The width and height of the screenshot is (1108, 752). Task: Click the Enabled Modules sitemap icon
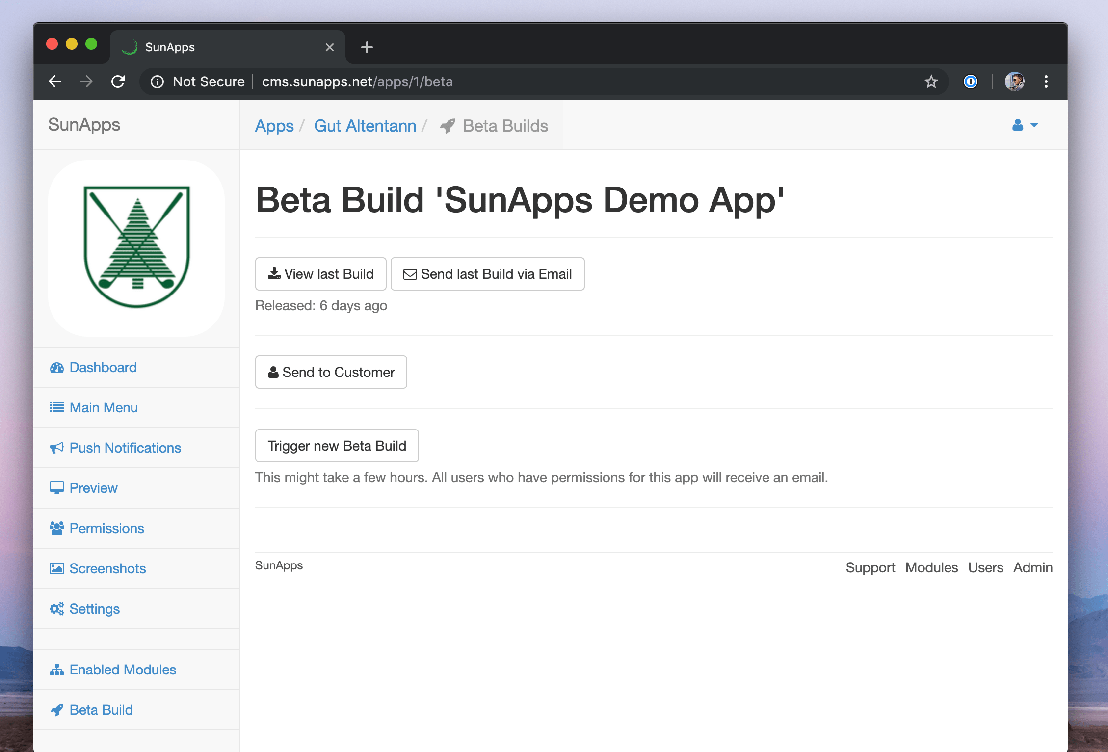pos(57,670)
